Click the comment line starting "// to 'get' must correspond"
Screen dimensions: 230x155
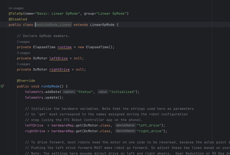coord(106,114)
